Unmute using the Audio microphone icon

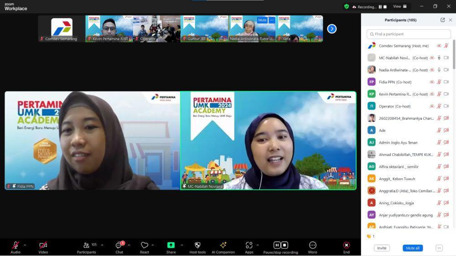pyautogui.click(x=16, y=245)
